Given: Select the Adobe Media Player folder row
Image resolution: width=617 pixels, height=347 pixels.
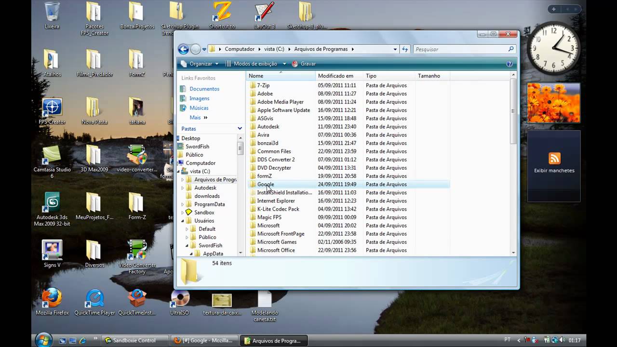Looking at the screenshot, I should (x=349, y=102).
